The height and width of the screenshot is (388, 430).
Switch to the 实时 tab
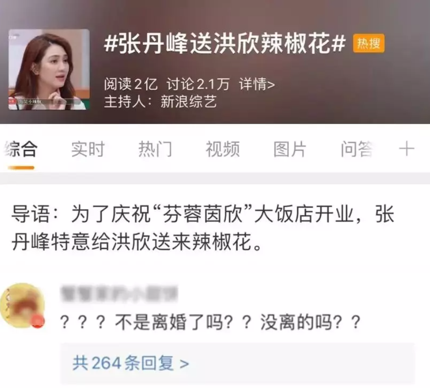pos(88,149)
